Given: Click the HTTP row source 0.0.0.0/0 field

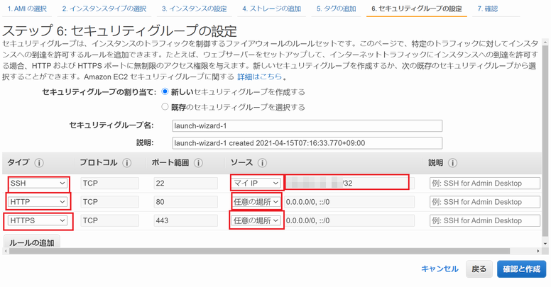Looking at the screenshot, I should [x=349, y=202].
